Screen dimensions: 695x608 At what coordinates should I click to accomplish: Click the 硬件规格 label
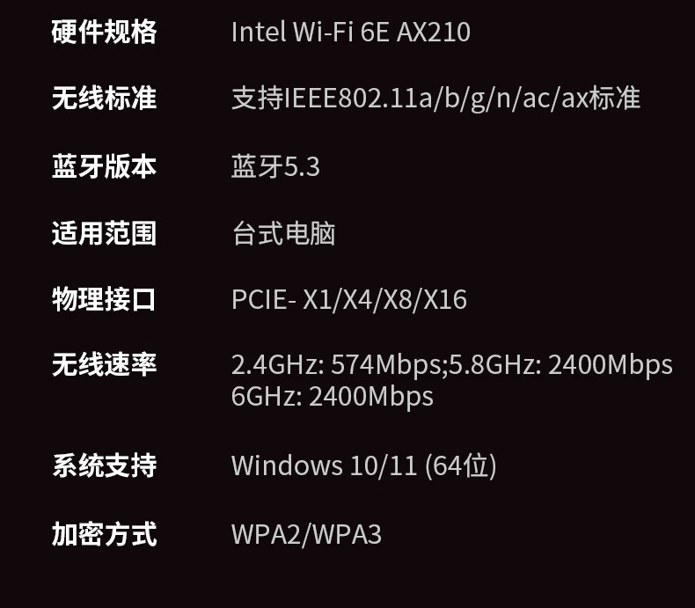[x=104, y=32]
